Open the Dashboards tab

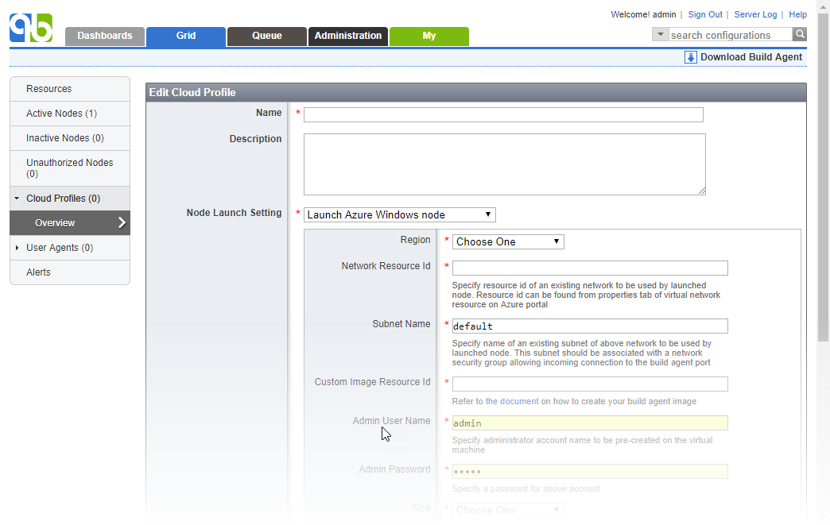(x=105, y=36)
